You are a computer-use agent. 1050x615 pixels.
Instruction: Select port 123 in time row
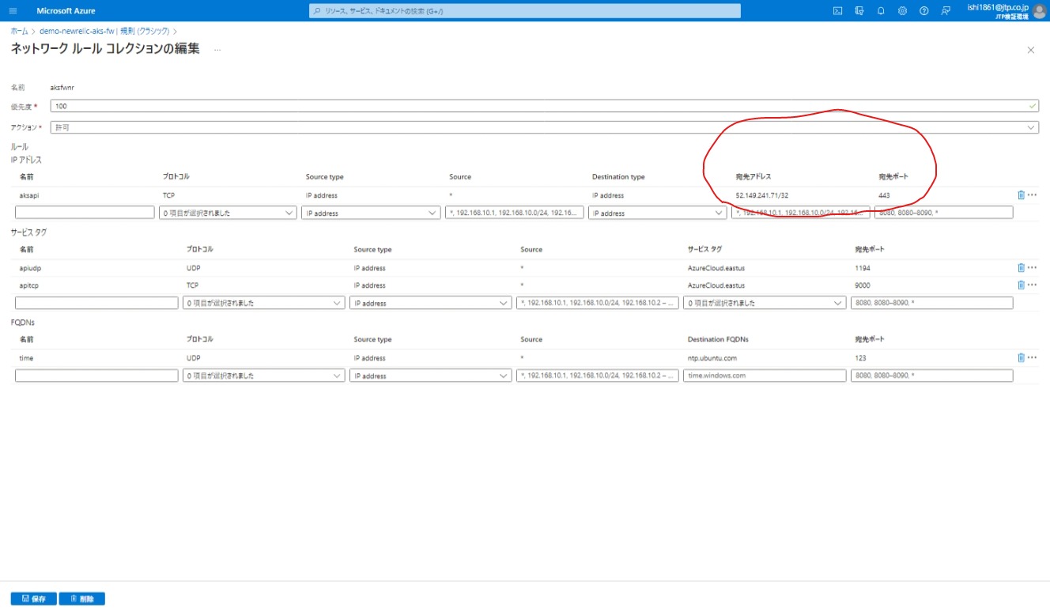[x=860, y=358]
